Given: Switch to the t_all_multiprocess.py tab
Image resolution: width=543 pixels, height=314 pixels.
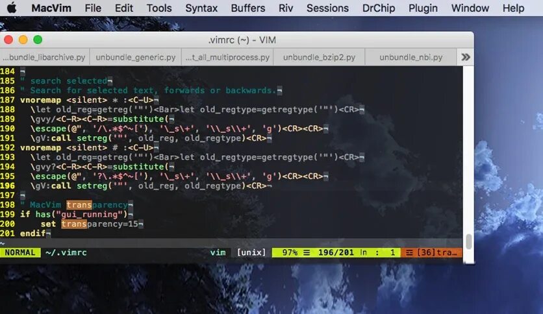Looking at the screenshot, I should point(227,57).
